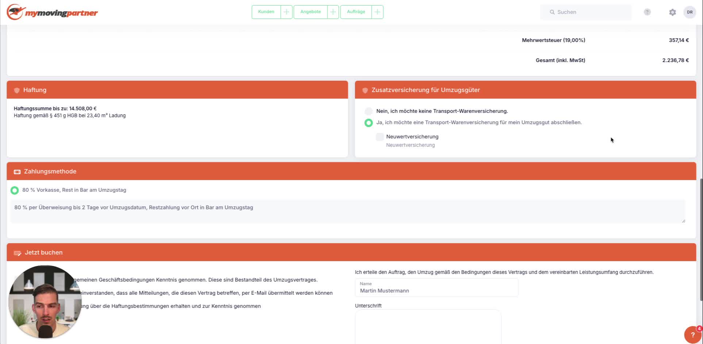
Task: Click the Gesamt amount 2.236,78 €
Action: [x=675, y=60]
